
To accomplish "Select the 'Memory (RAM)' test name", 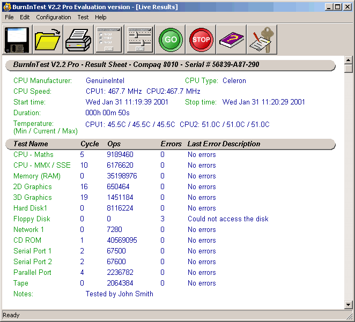I will (x=37, y=176).
